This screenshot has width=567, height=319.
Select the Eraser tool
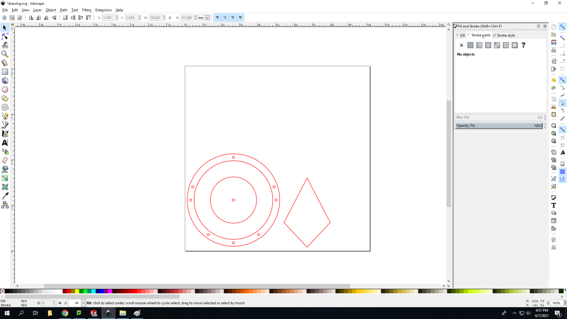click(5, 160)
